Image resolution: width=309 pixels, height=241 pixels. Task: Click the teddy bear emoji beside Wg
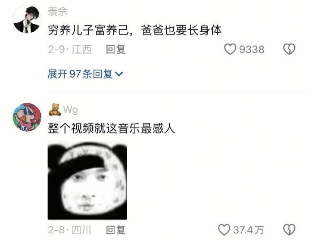[x=54, y=110]
